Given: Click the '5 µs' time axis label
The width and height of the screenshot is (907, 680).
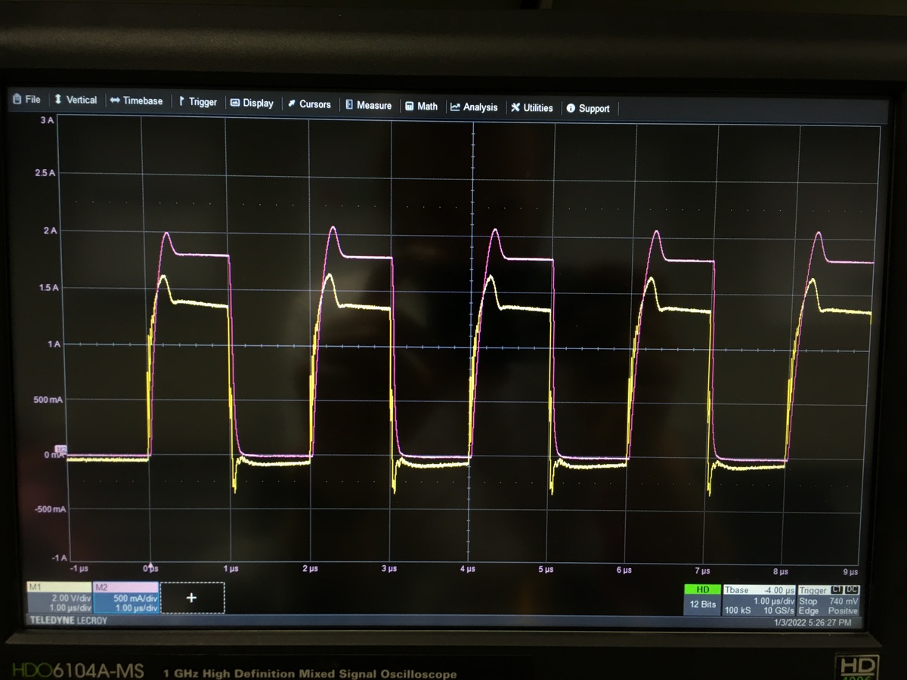Looking at the screenshot, I should coord(546,569).
